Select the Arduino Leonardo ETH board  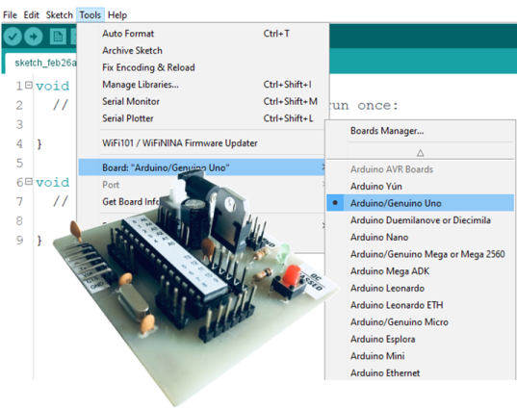coord(420,305)
